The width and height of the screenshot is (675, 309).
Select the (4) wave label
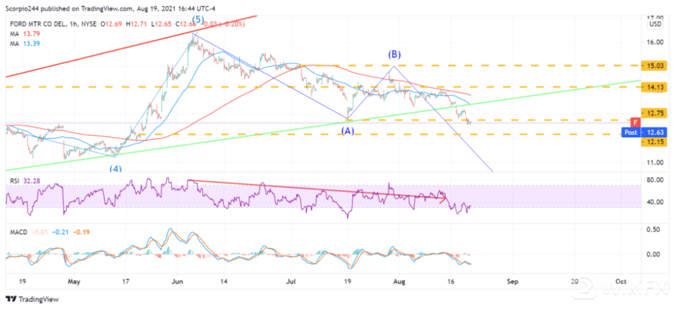(116, 169)
